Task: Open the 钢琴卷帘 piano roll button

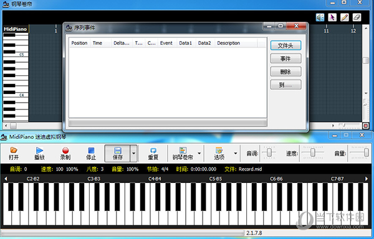Action: pos(183,154)
